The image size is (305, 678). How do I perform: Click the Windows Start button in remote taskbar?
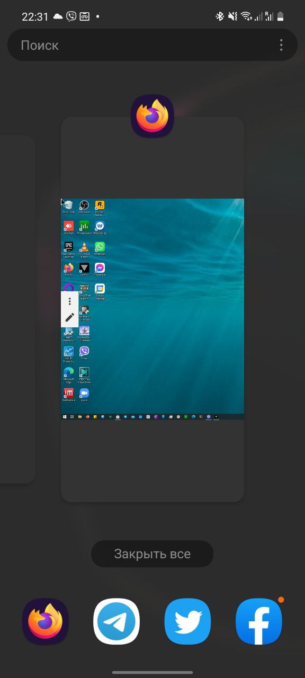tap(65, 417)
